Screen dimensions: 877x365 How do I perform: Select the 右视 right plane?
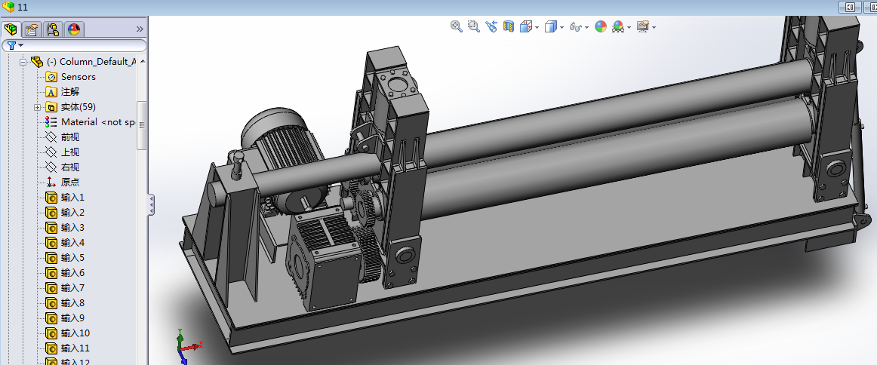point(63,167)
